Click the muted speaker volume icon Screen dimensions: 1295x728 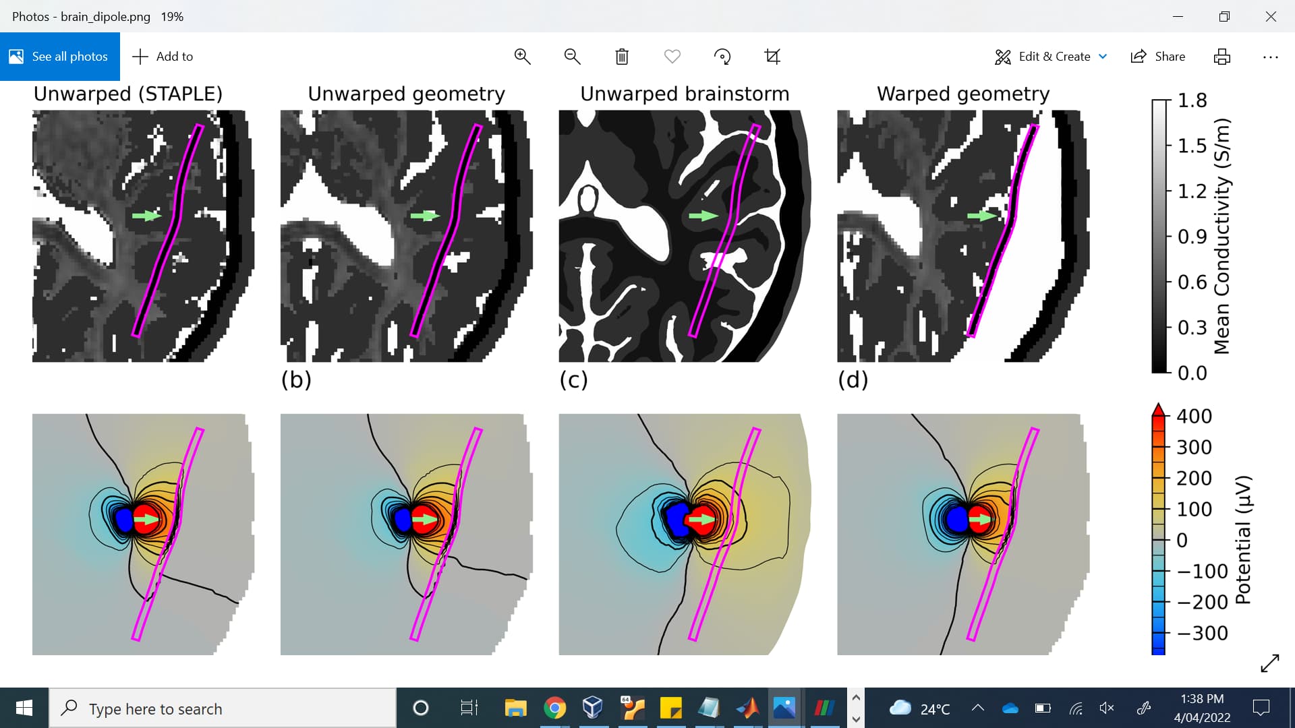(1107, 708)
